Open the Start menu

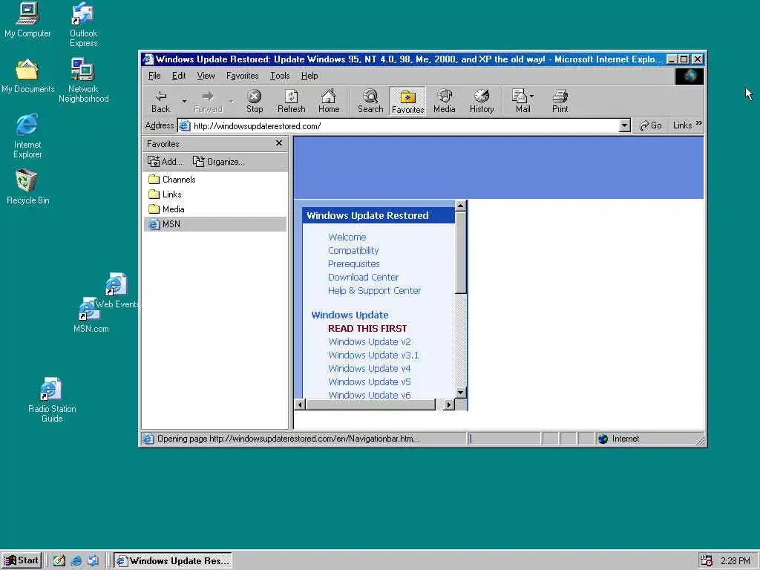[22, 560]
